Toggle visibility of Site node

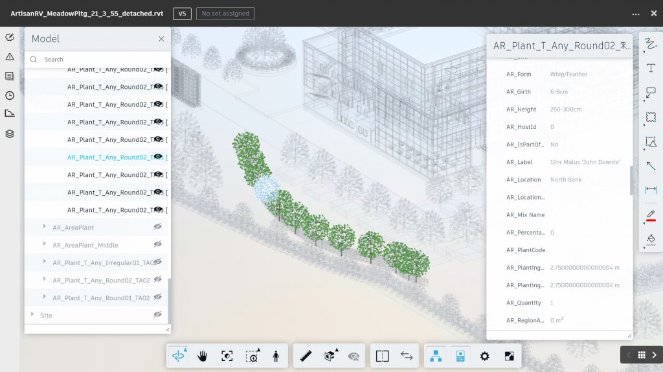point(157,314)
